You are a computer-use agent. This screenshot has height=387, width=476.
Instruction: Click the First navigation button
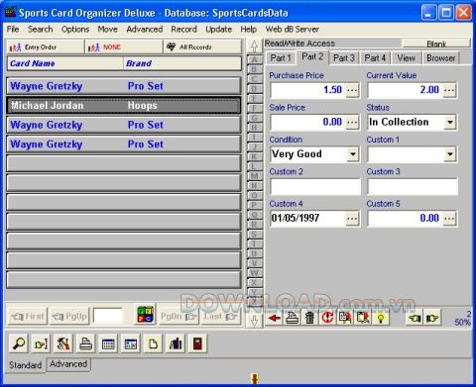[28, 317]
